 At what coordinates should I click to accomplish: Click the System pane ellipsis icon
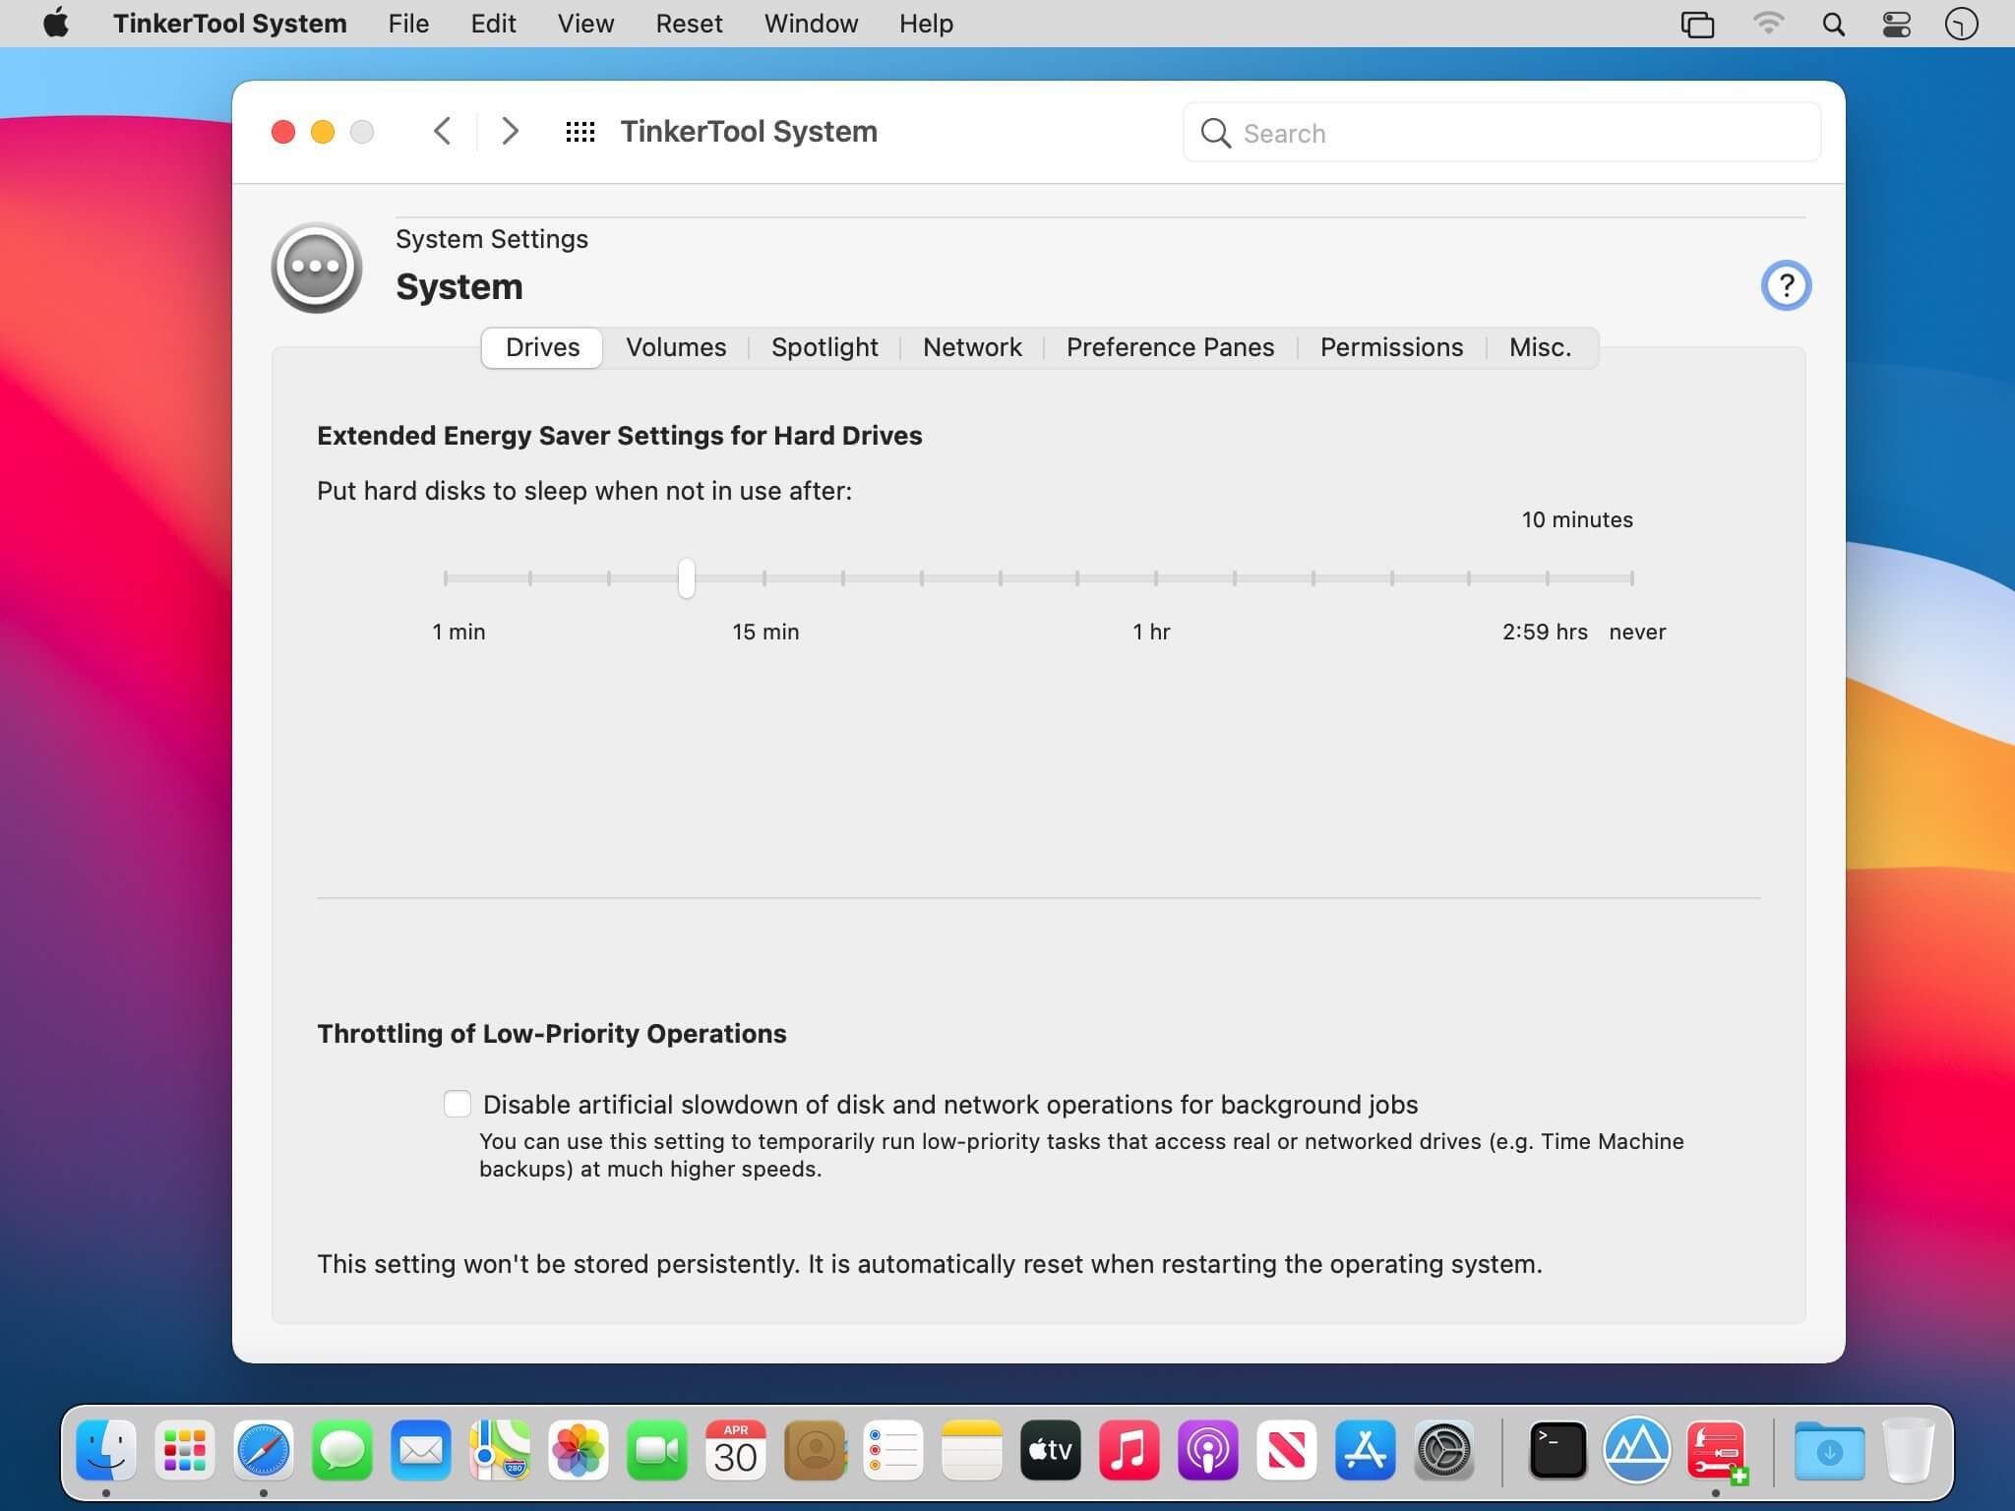tap(317, 268)
